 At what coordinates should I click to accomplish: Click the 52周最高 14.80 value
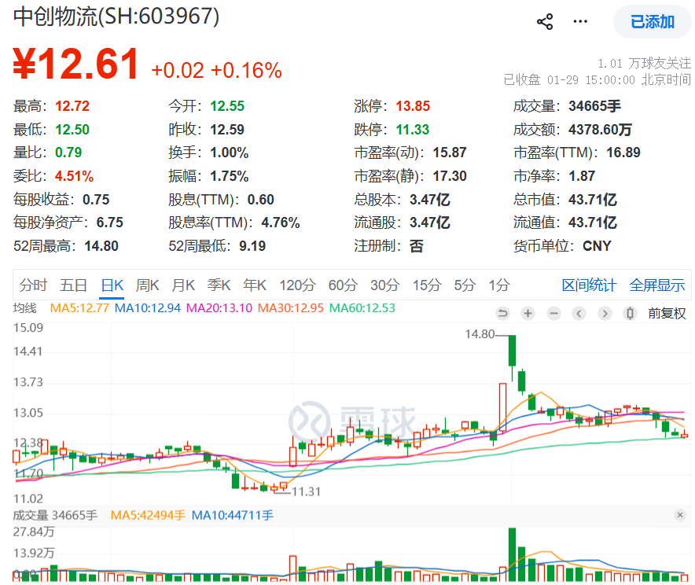click(x=101, y=246)
